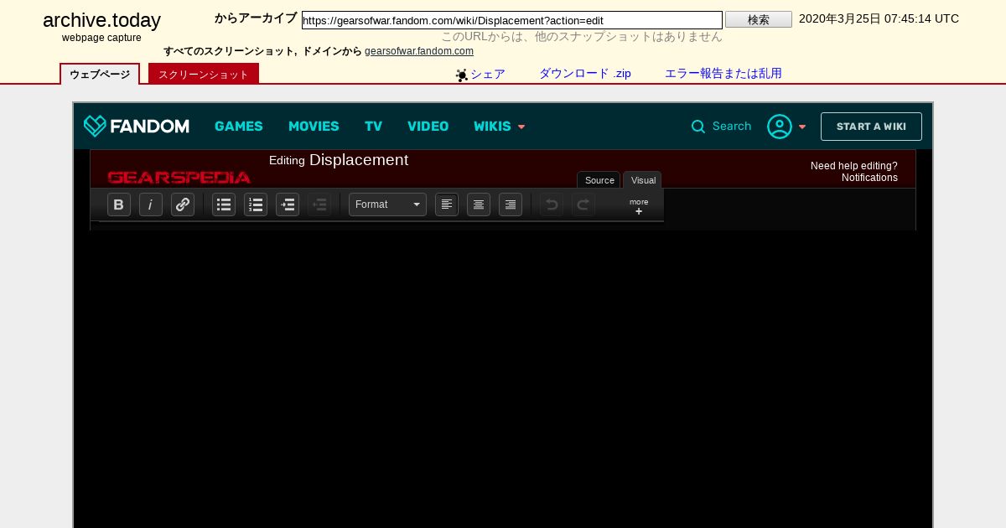Switch to Visual editing tab
Viewport: 1006px width, 528px height.
tap(643, 180)
